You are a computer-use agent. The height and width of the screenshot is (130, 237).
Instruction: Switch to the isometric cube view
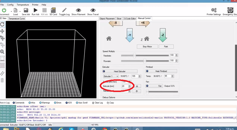pos(2,59)
